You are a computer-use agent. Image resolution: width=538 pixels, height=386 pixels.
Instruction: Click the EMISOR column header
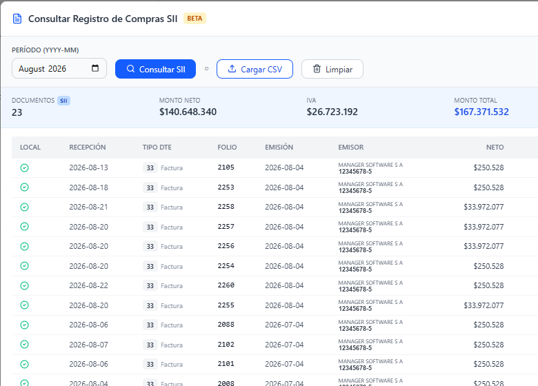(x=350, y=147)
